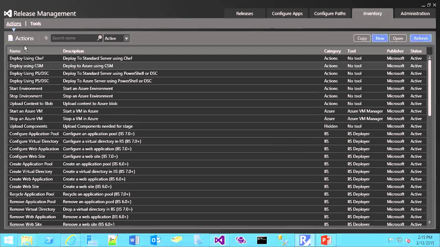Screen dimensions: 440x247
Task: Sort by the Name column header
Action: [x=15, y=51]
